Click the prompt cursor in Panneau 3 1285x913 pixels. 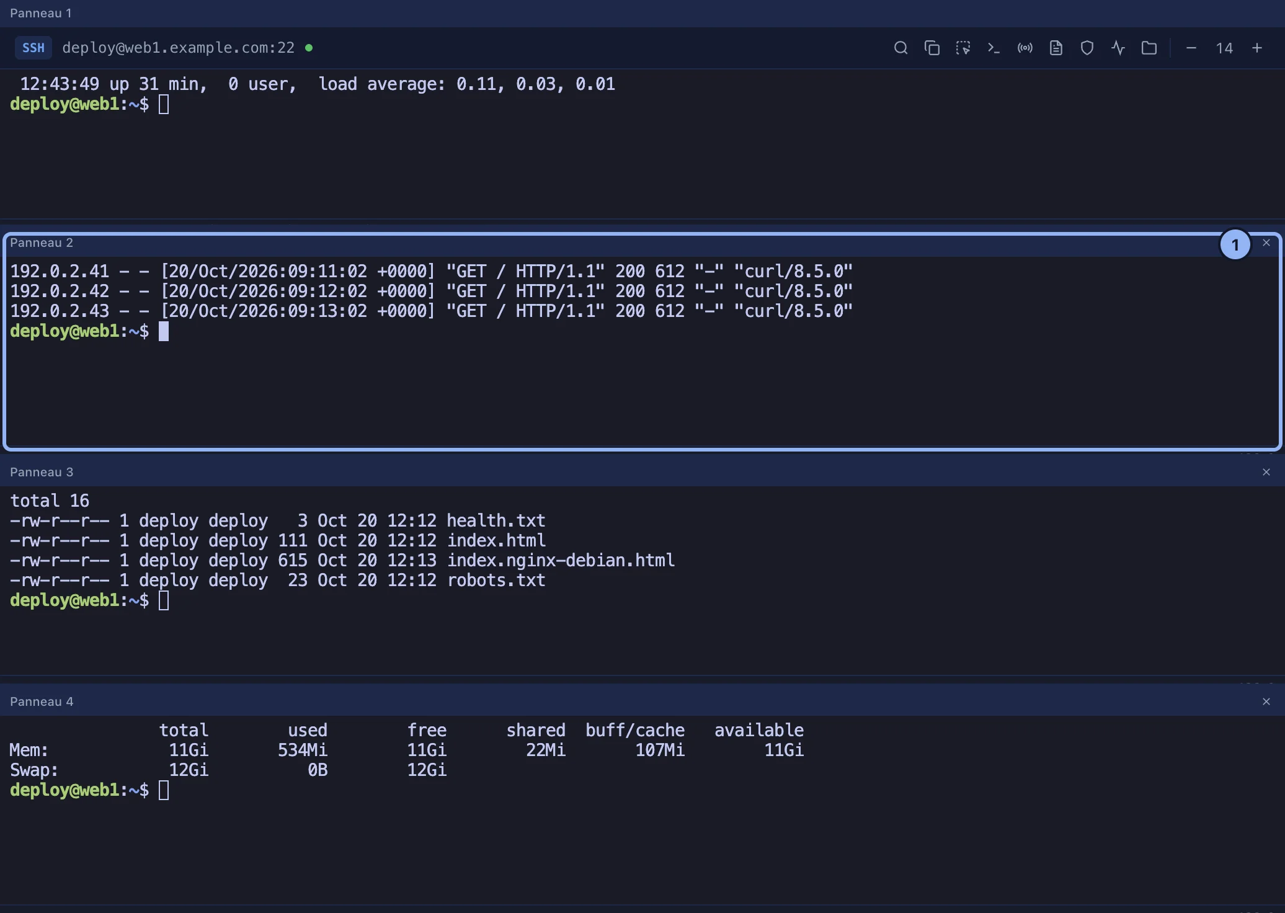(x=164, y=600)
